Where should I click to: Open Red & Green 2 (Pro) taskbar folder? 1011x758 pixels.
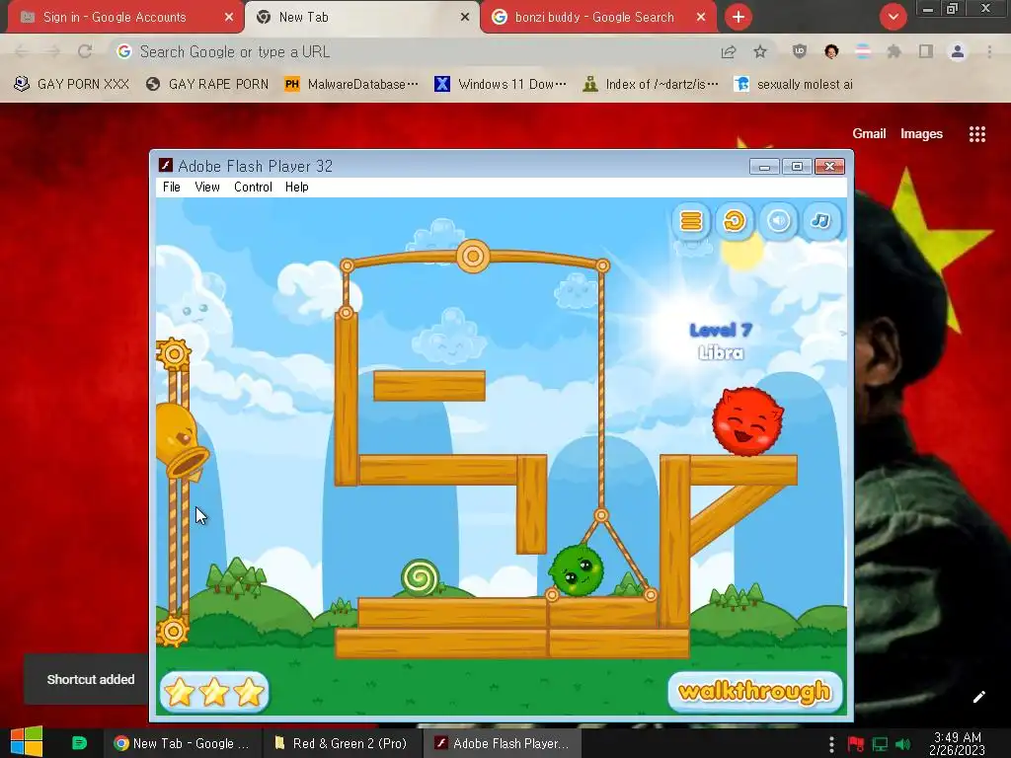click(342, 743)
